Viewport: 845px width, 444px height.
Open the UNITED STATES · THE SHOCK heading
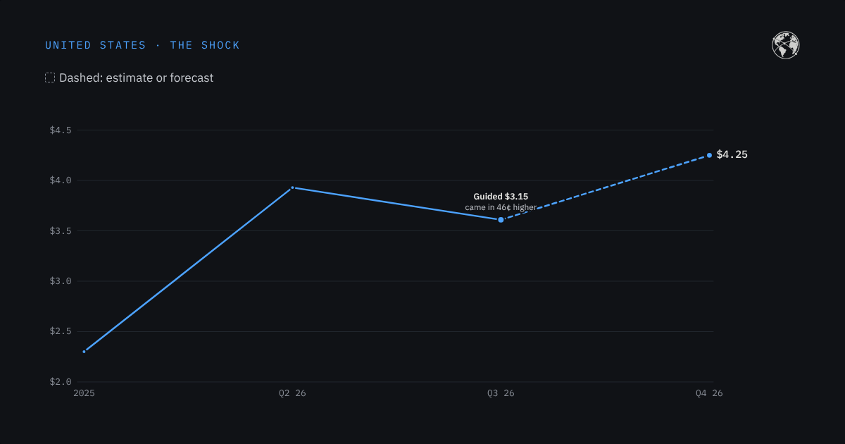click(142, 45)
